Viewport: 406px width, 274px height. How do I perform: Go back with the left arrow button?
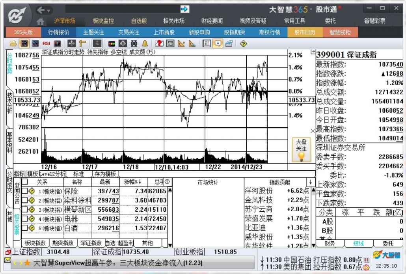[x=41, y=10]
